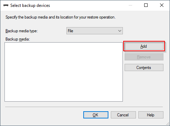The image size is (170, 126).
Task: Click the Add button to add backup media
Action: pyautogui.click(x=144, y=46)
